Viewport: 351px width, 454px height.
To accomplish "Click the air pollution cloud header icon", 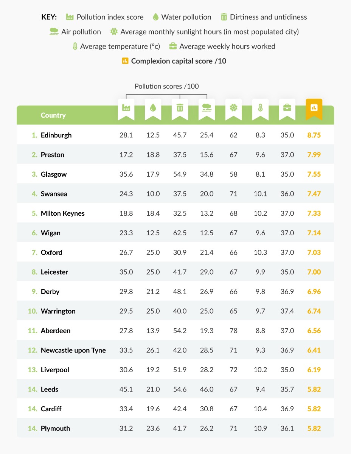I will click(207, 108).
